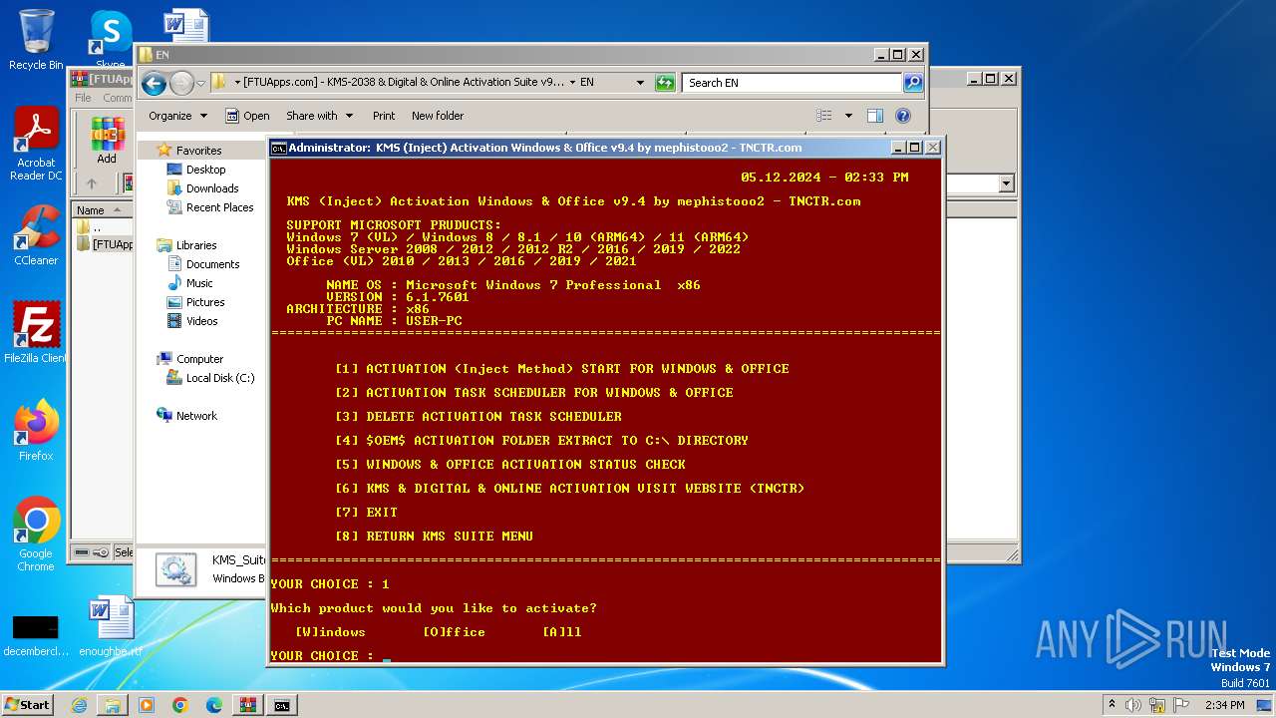Open the recent pages history dropdown

(200, 83)
